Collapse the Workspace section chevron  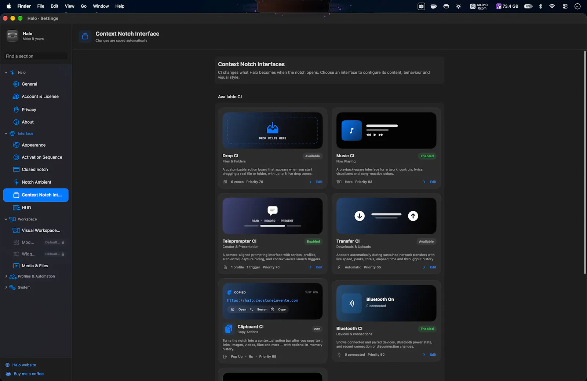(x=6, y=219)
